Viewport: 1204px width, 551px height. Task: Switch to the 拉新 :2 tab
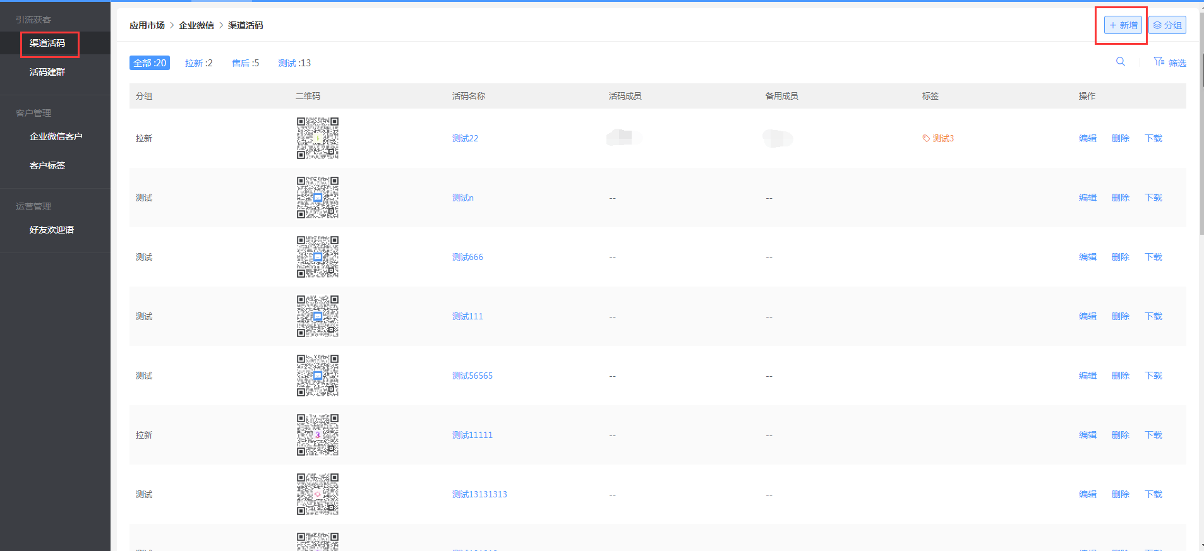pos(199,63)
